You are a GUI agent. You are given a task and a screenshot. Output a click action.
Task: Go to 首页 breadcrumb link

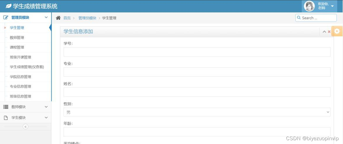(x=67, y=18)
